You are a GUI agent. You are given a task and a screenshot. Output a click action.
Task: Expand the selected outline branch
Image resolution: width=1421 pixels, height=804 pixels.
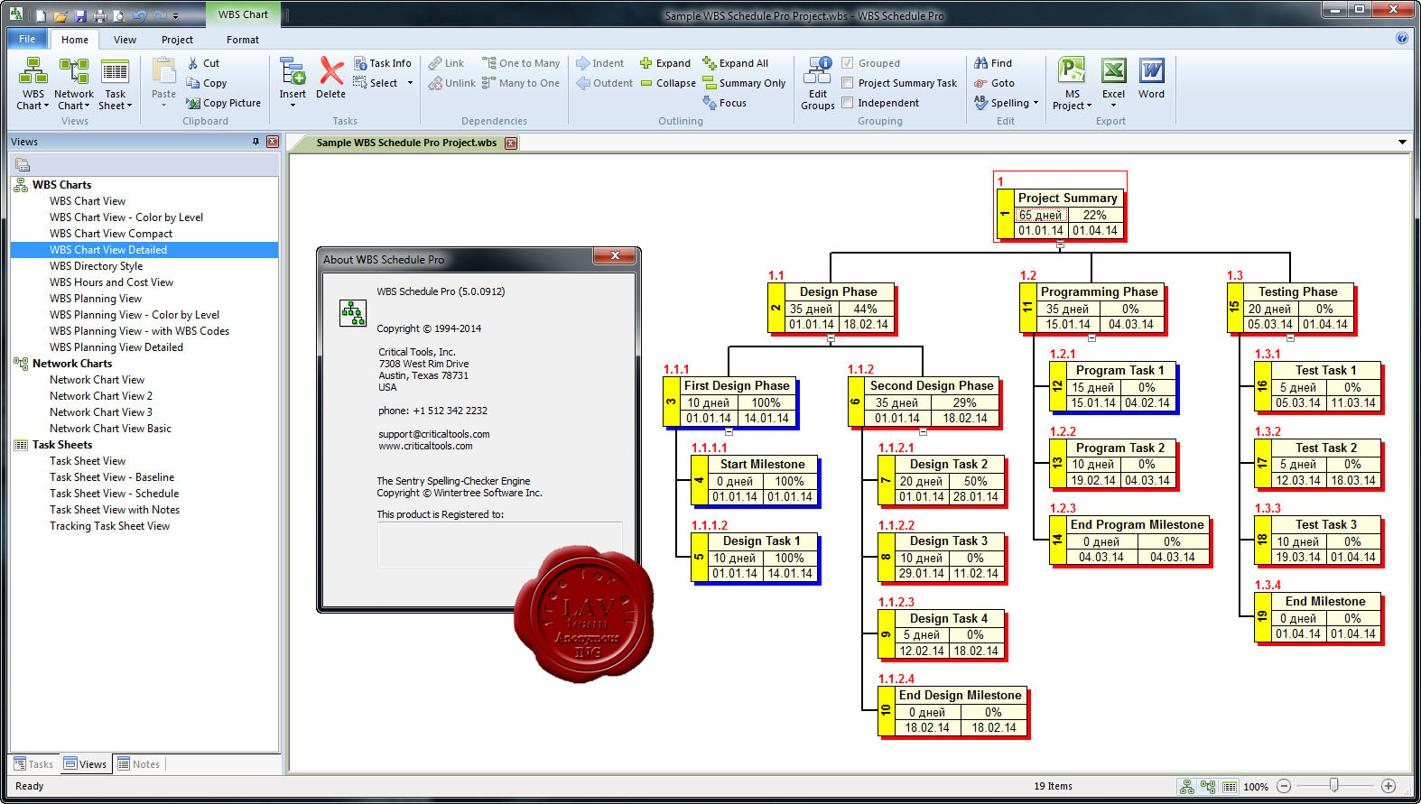(x=665, y=63)
